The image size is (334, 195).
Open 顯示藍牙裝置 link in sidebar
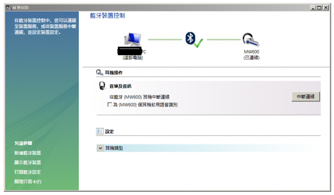[28, 163]
